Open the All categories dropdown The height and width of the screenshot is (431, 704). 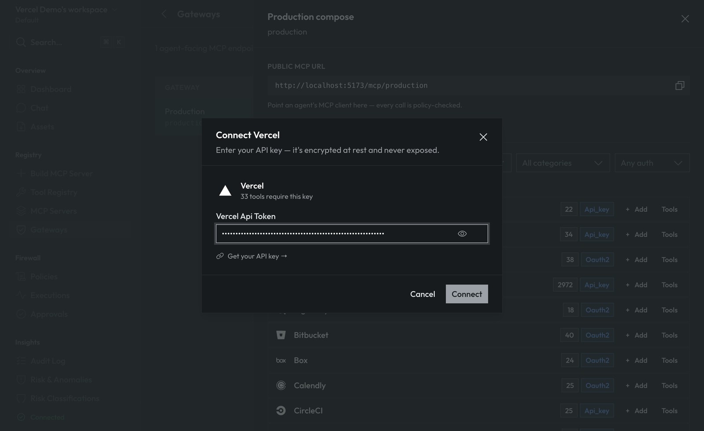[x=563, y=163]
